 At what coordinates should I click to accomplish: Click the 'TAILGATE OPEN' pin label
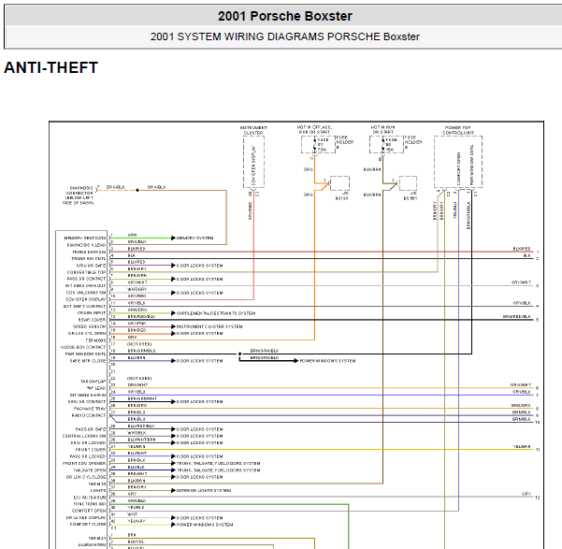click(x=90, y=470)
